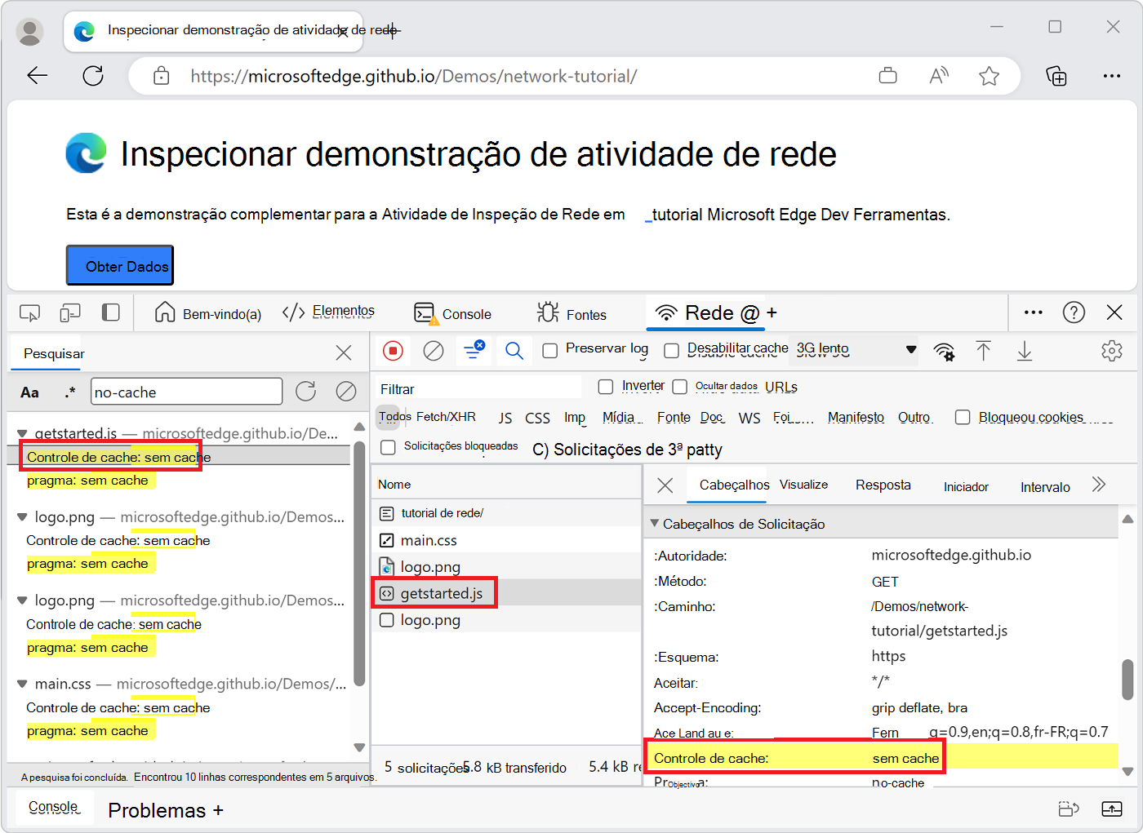
Task: Click the Obter Dados button
Action: pyautogui.click(x=120, y=265)
